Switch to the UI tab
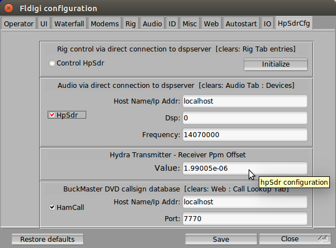The width and height of the screenshot is (336, 248). click(44, 24)
